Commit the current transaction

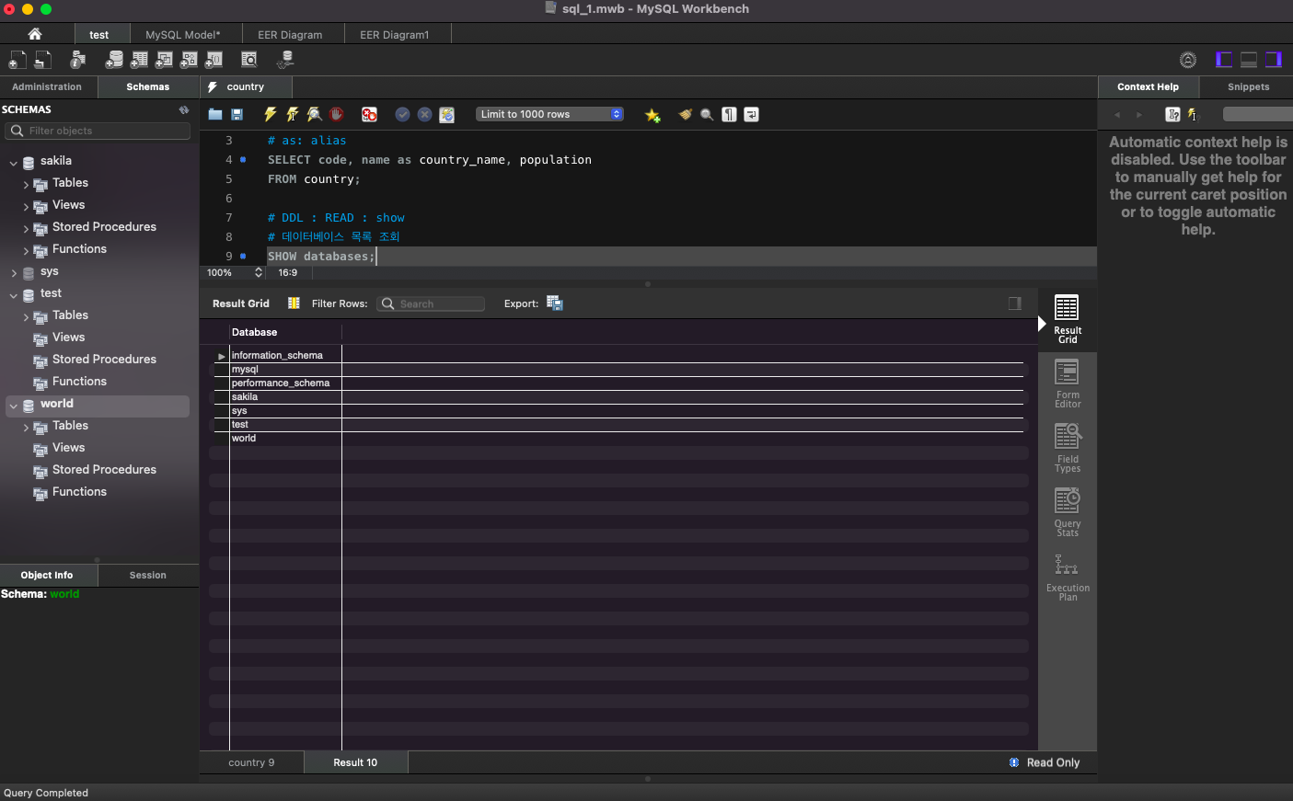(x=402, y=115)
